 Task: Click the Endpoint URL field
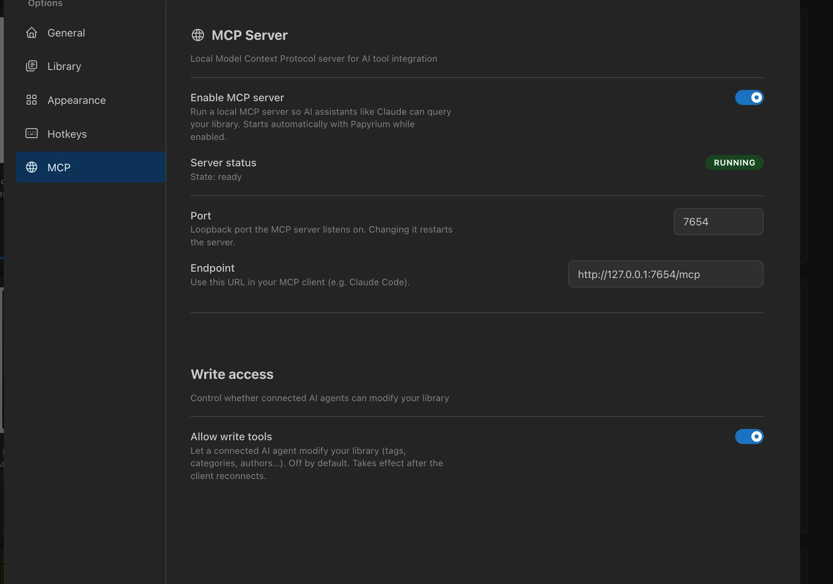pos(666,274)
